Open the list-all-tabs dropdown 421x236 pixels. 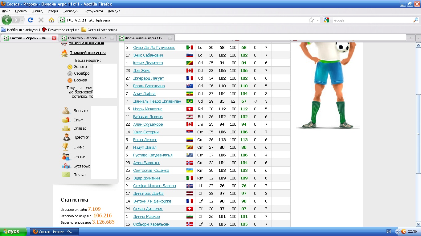click(x=418, y=38)
